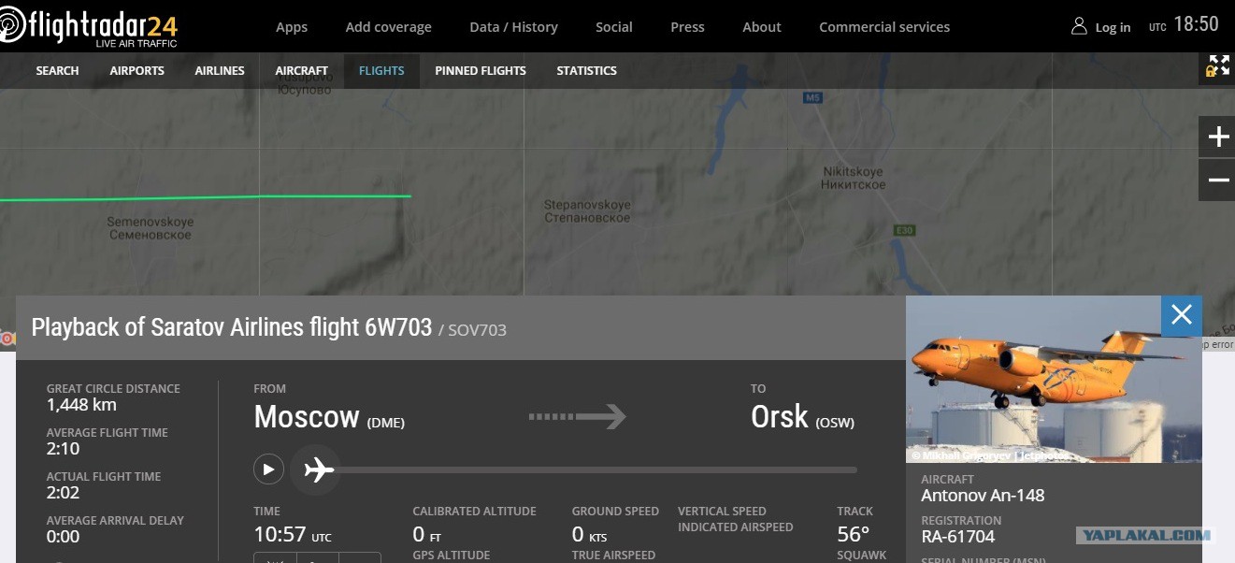Click actual flight time 2:02
The image size is (1235, 563).
tap(63, 493)
